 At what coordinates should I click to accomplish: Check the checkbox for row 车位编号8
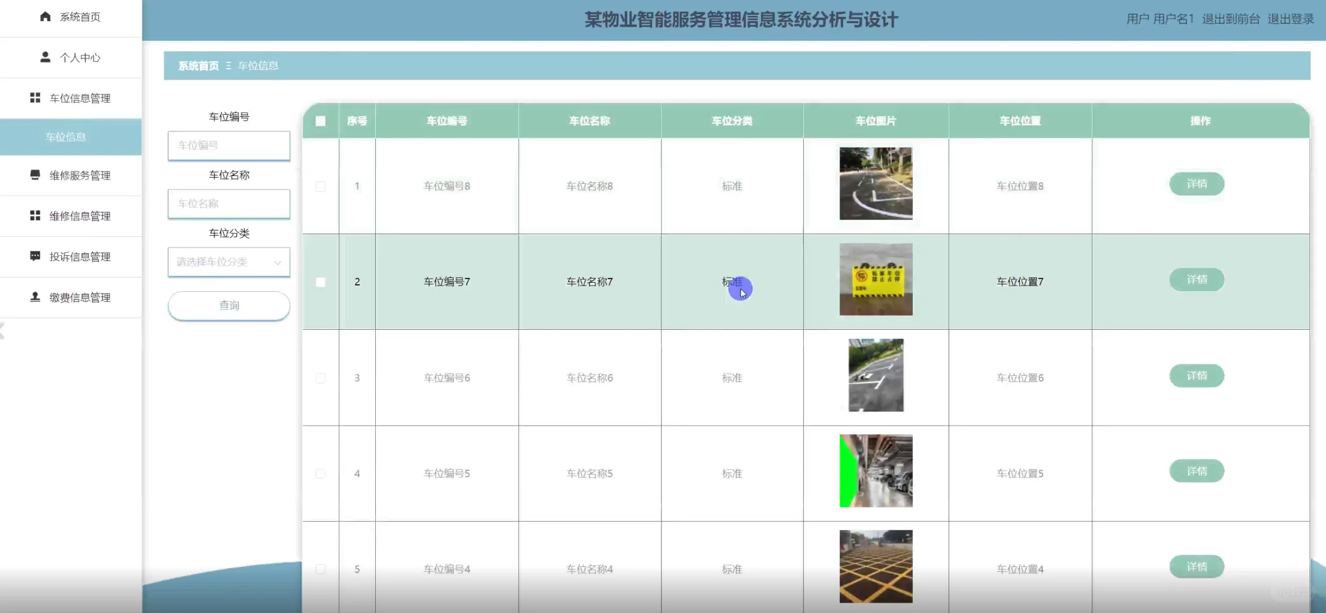tap(321, 186)
